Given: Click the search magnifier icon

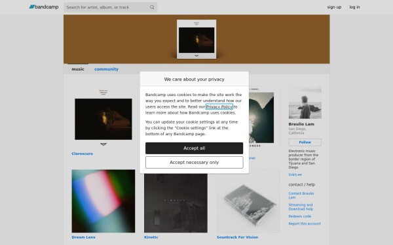Looking at the screenshot, I should (152, 7).
